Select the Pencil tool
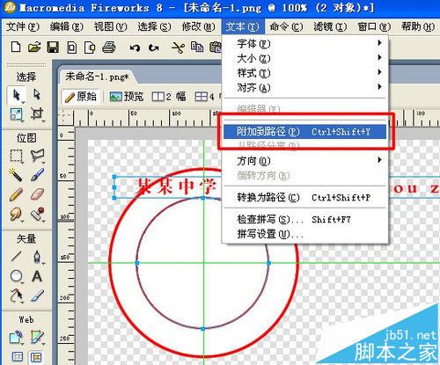Viewport: 440px width, 365px height. (16, 194)
